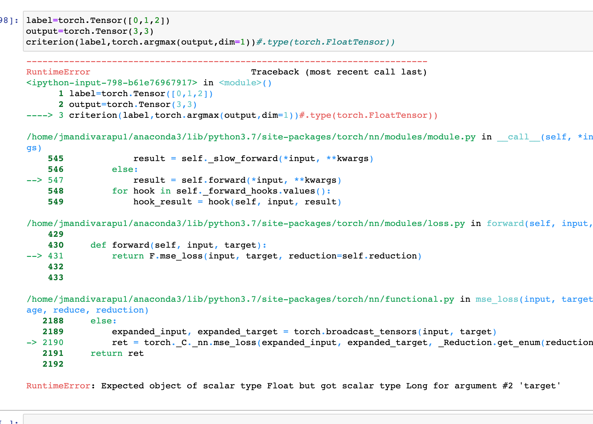
Task: Click the __call__ function name in traceback
Action: 518,137
